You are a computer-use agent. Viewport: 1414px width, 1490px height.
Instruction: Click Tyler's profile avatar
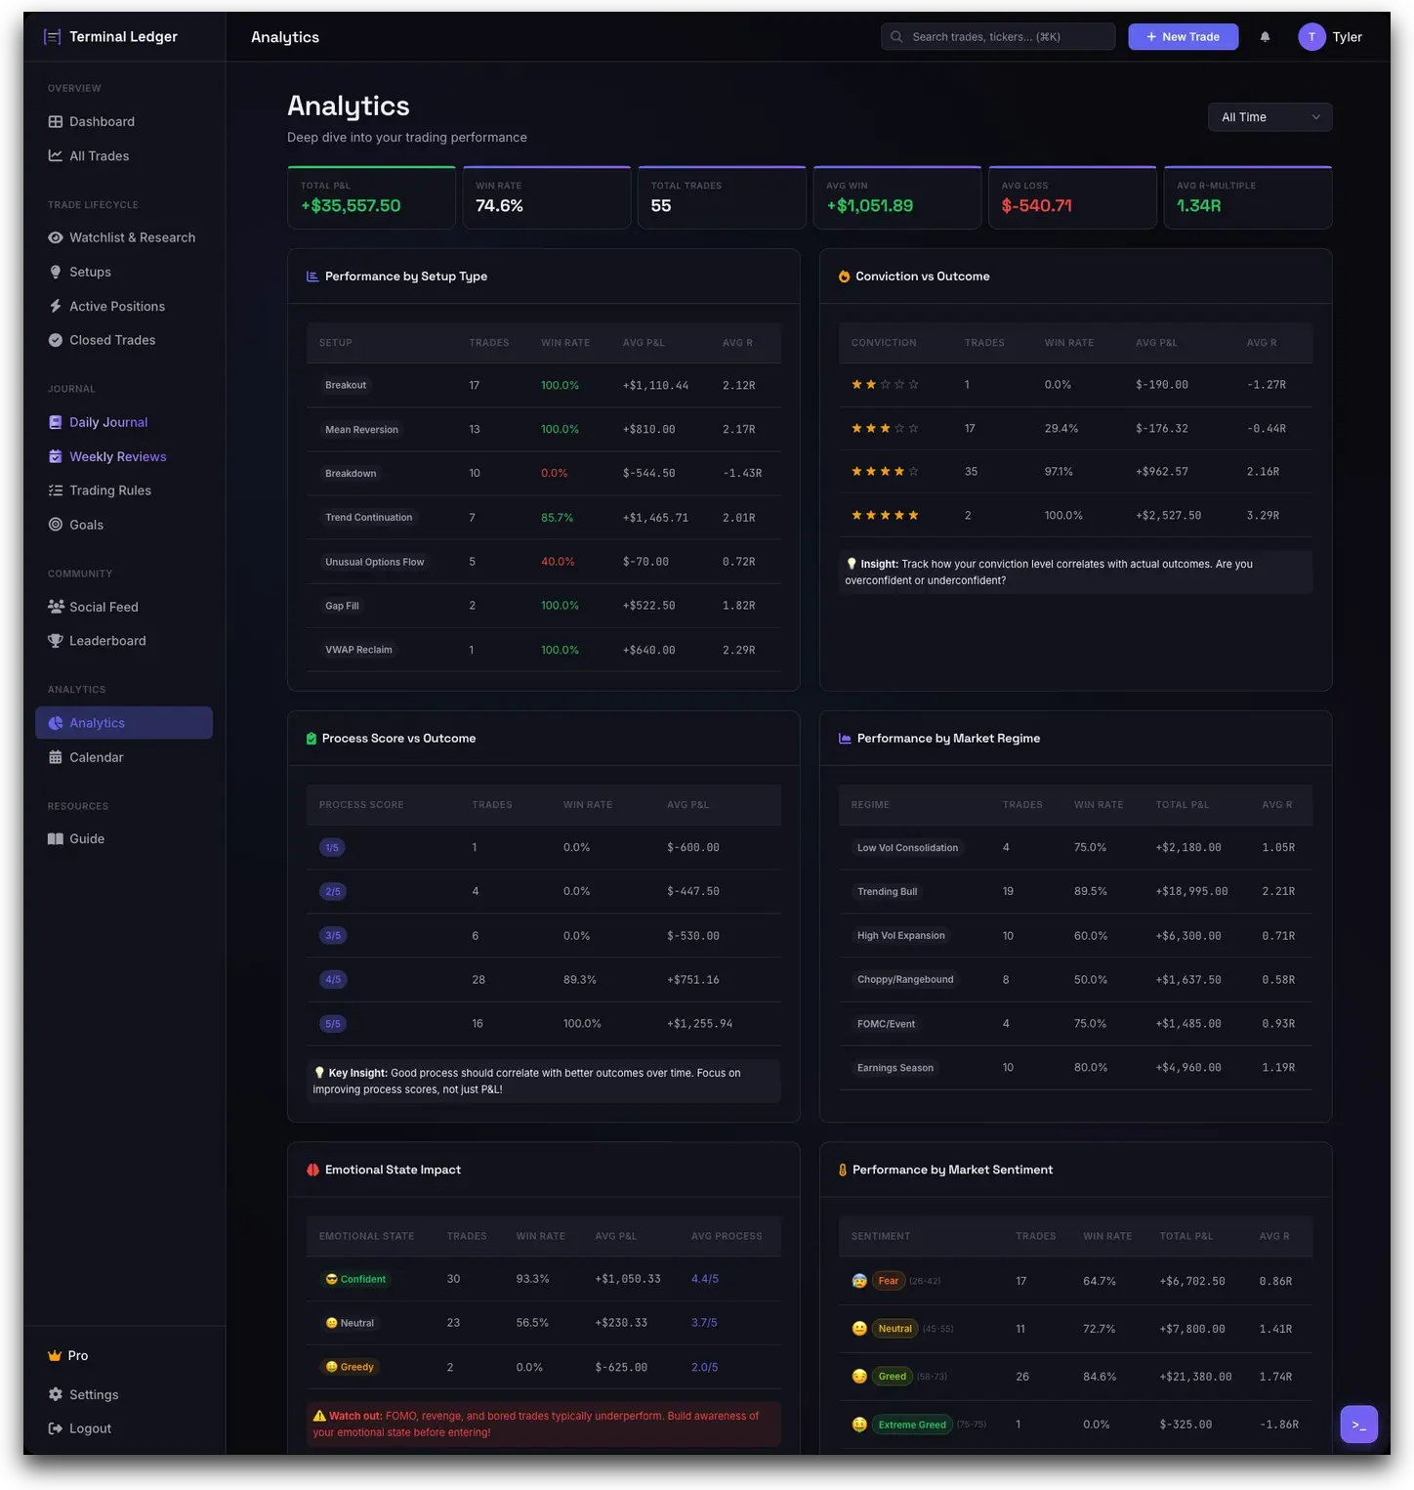[1310, 36]
